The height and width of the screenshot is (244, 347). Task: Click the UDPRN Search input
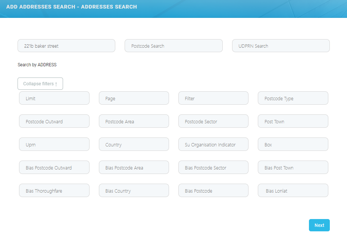pos(281,46)
